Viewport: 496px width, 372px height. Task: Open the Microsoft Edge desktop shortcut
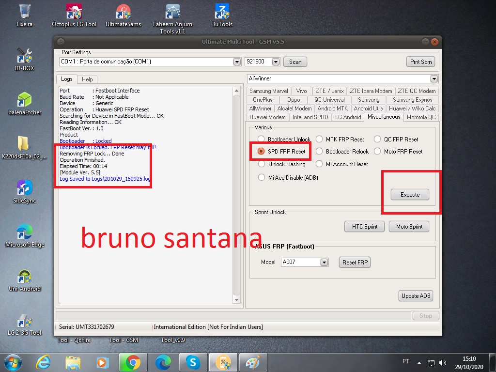tap(25, 236)
